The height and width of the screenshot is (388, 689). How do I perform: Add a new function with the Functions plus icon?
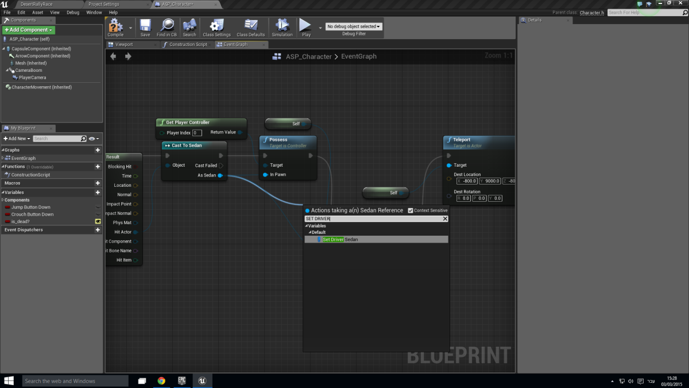click(x=98, y=167)
